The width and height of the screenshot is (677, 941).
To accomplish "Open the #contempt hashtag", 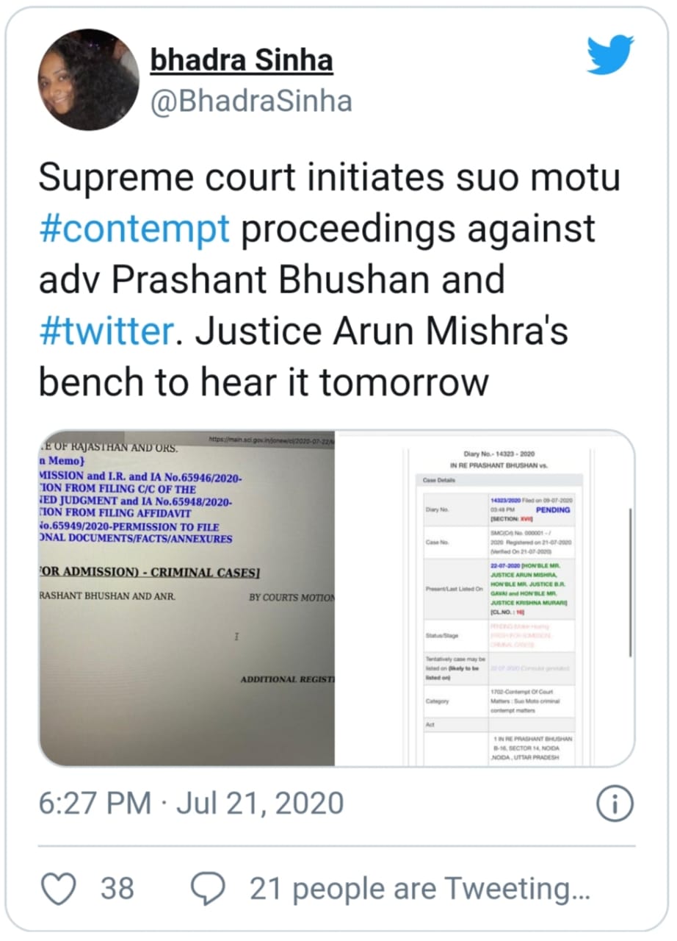I will (134, 230).
